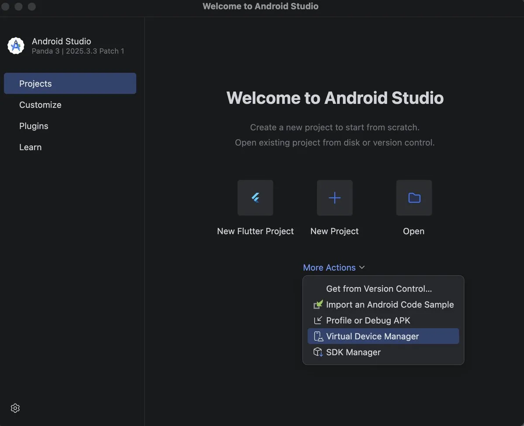The image size is (524, 426).
Task: Choose Profile or Debug APK entry
Action: pyautogui.click(x=383, y=320)
